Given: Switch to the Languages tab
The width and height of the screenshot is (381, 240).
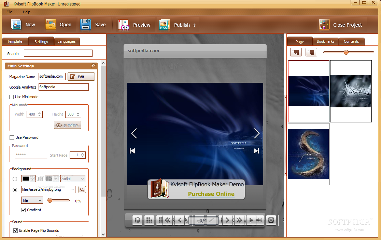Looking at the screenshot, I should point(67,41).
